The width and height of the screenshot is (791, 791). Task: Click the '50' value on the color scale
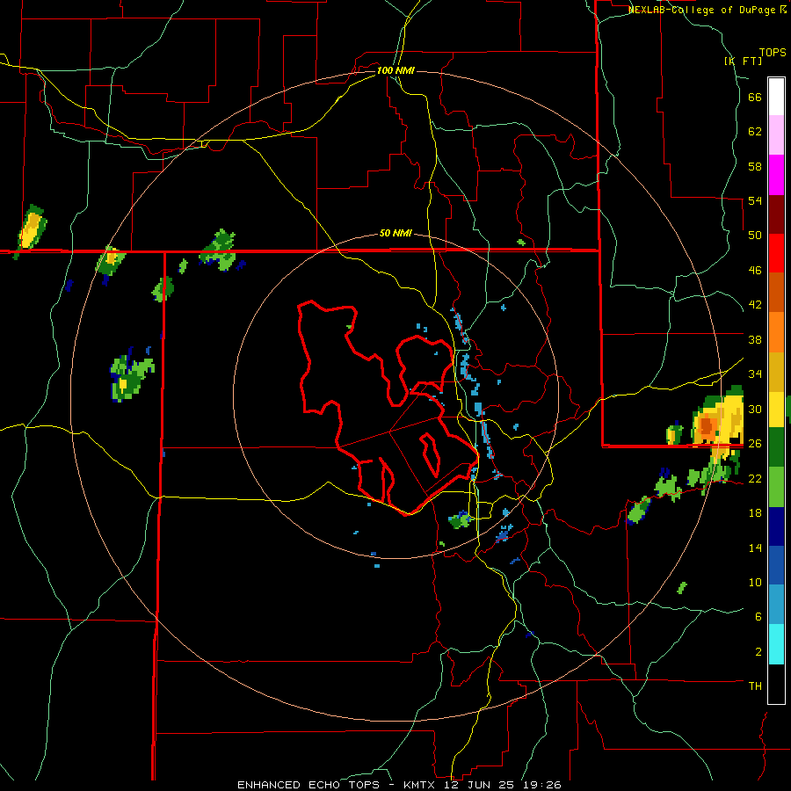coord(755,236)
